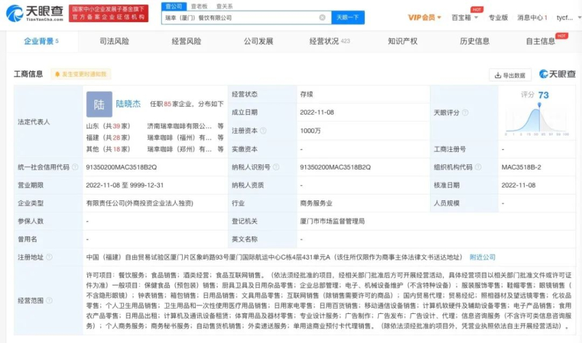Screen dimensions: 582x343
Task: Open the 专业版 link
Action: coord(498,17)
